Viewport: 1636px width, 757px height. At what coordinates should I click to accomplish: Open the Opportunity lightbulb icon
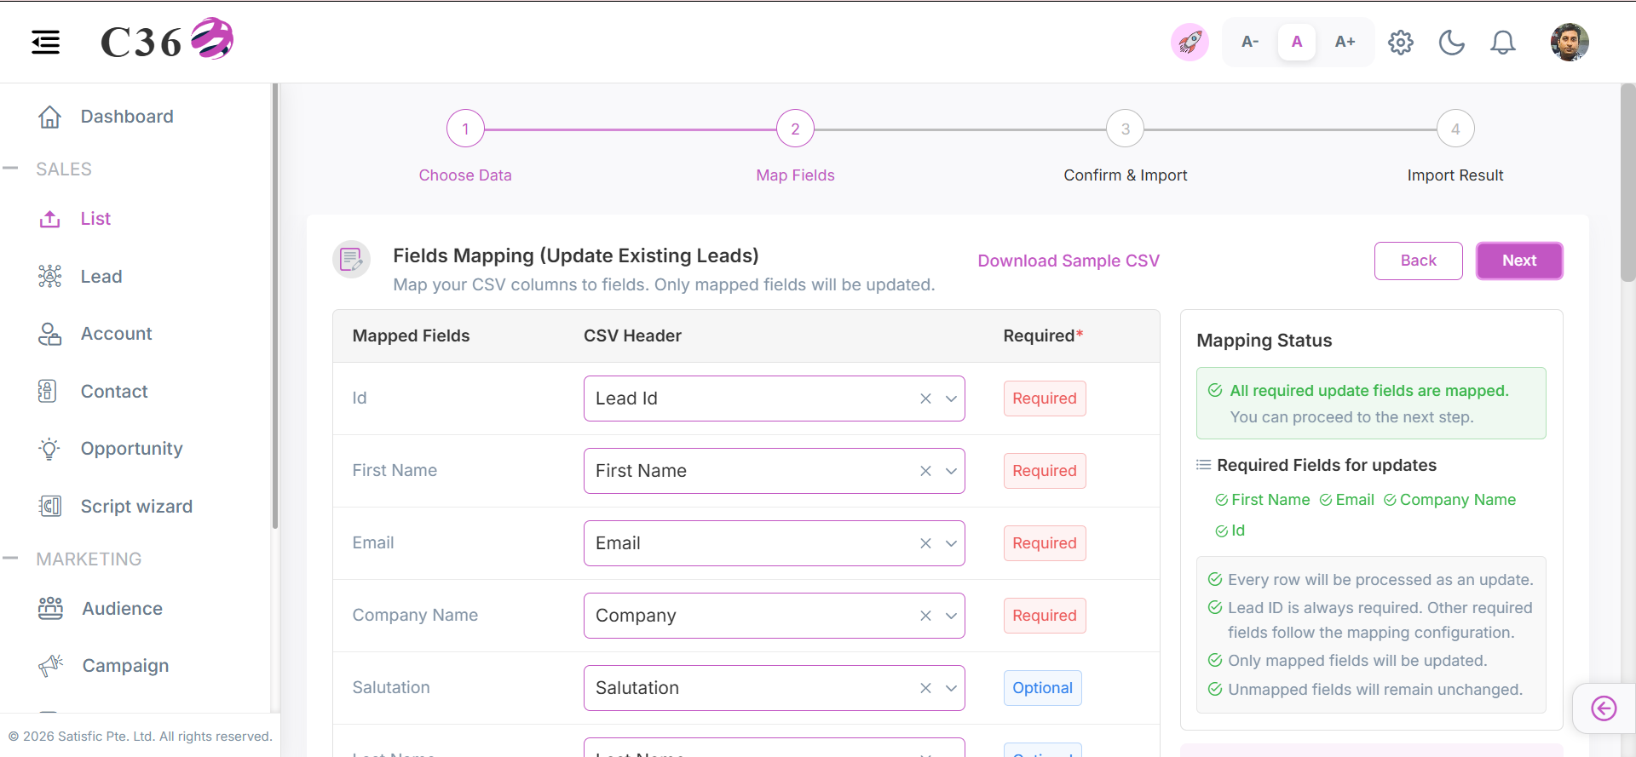[x=50, y=449]
